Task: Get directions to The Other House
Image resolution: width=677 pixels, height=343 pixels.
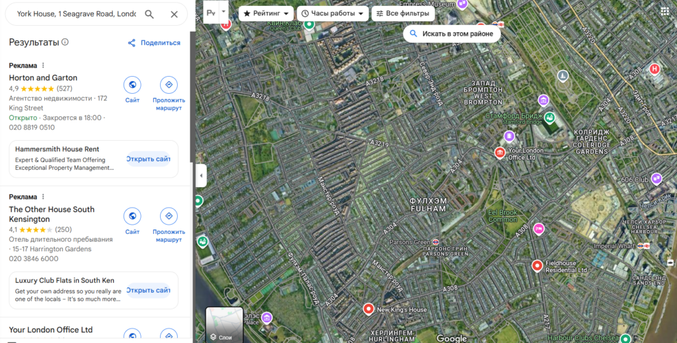Action: click(169, 216)
